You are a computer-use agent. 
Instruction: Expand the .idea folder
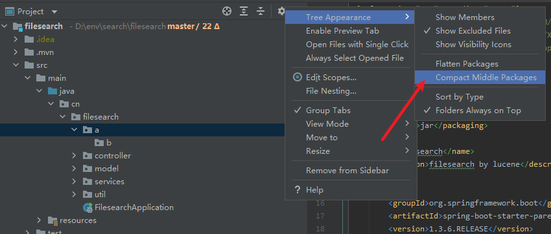(16, 39)
